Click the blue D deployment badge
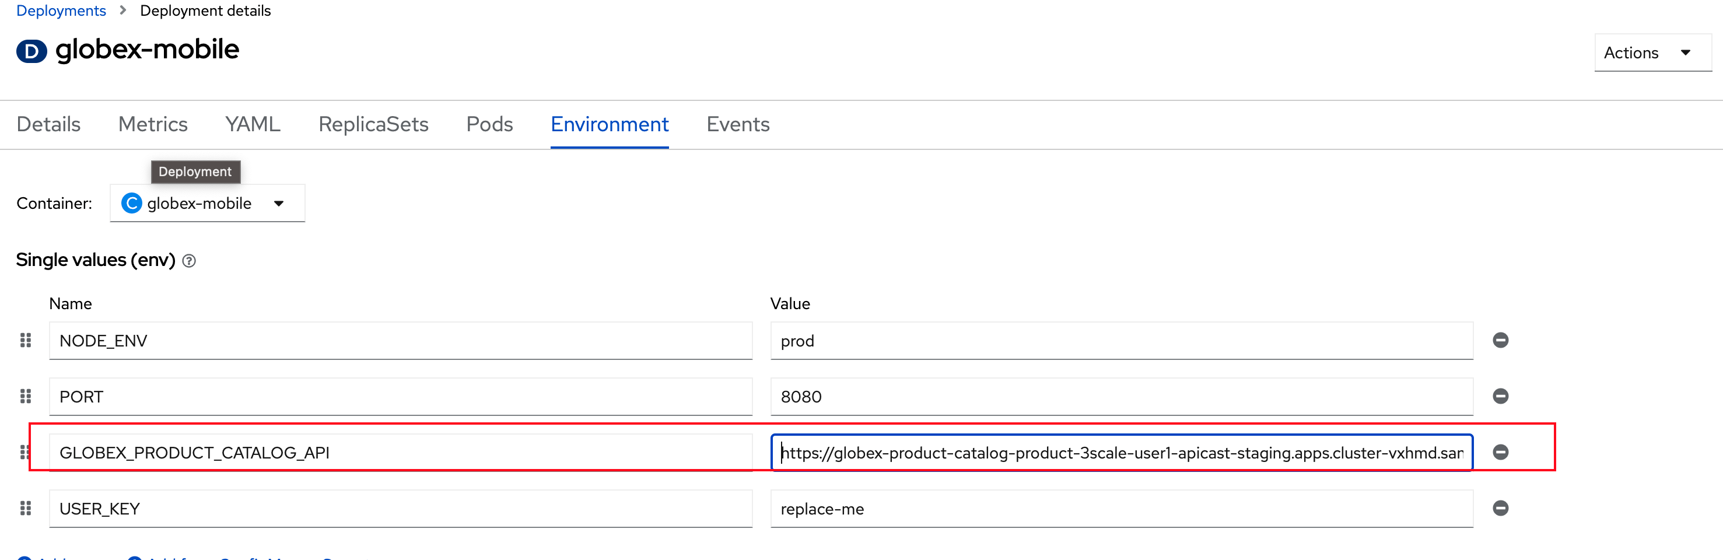Viewport: 1723px width, 560px height. (x=31, y=51)
